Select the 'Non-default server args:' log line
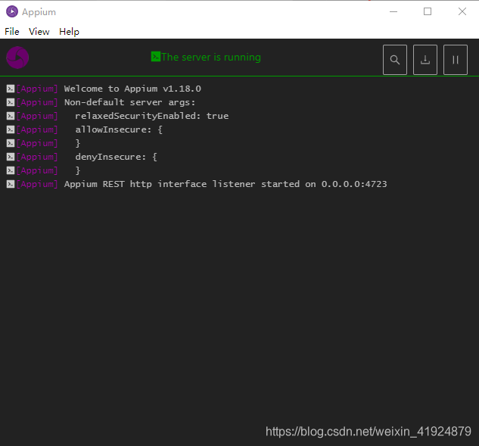The height and width of the screenshot is (446, 479). click(129, 102)
